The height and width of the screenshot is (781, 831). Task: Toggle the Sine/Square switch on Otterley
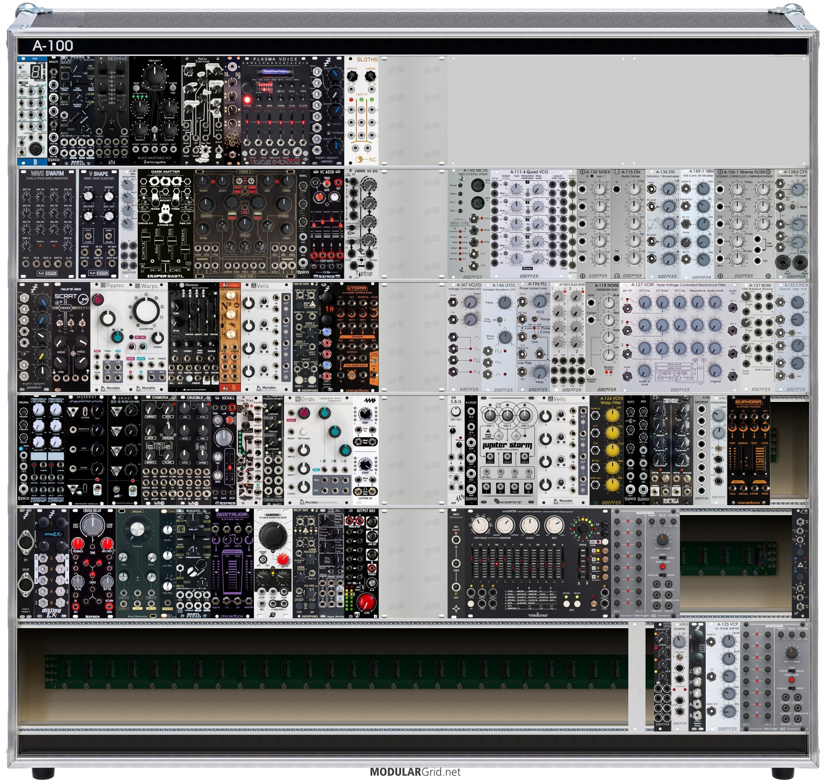point(328,133)
